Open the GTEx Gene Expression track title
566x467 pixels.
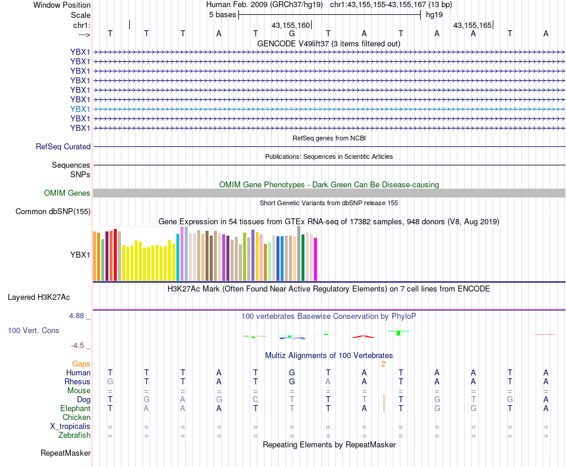328,222
